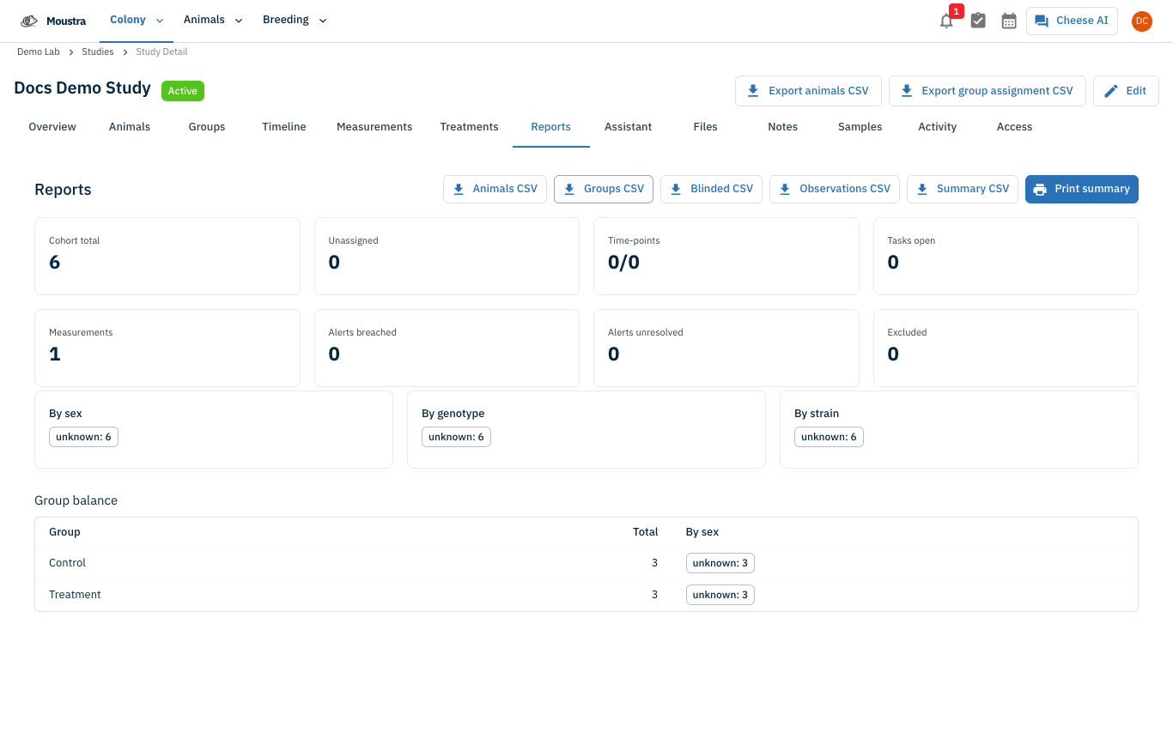This screenshot has width=1173, height=733.
Task: Click the Measurements stat card
Action: tap(167, 348)
